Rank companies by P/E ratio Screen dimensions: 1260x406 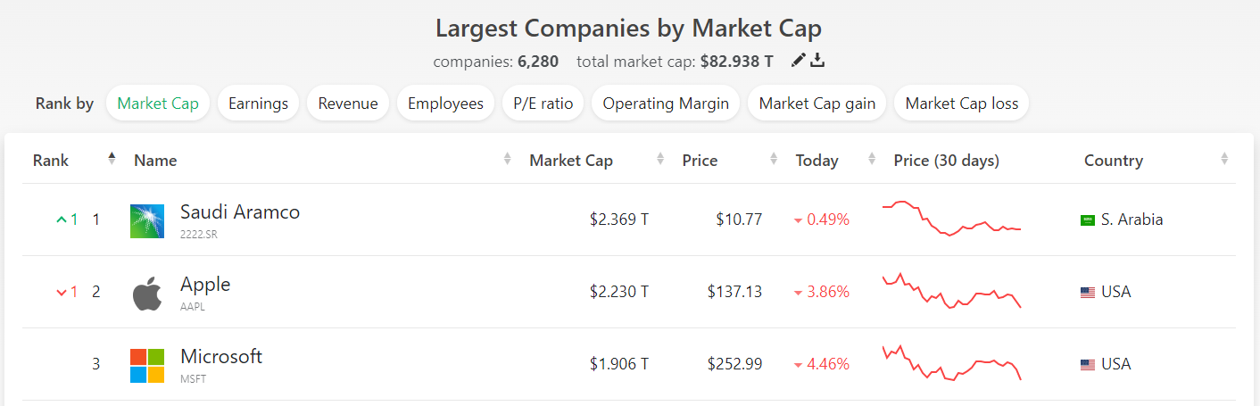(x=543, y=104)
